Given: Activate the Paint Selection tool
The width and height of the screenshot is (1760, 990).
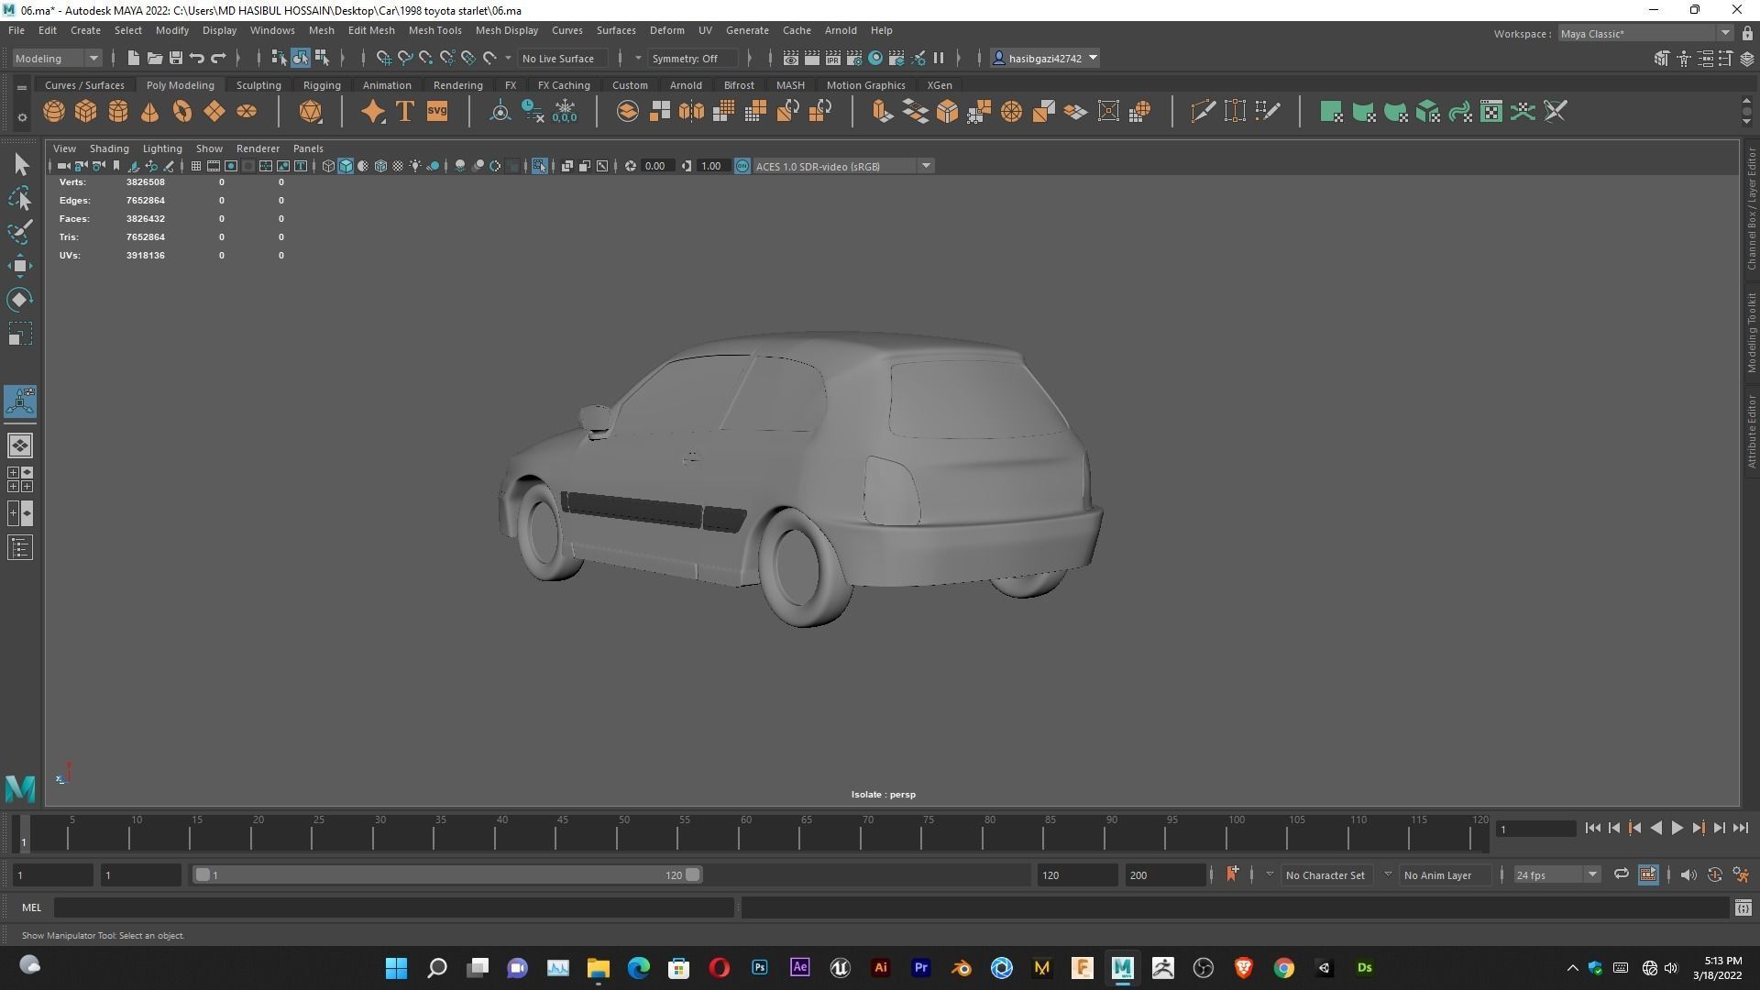Looking at the screenshot, I should pyautogui.click(x=20, y=232).
